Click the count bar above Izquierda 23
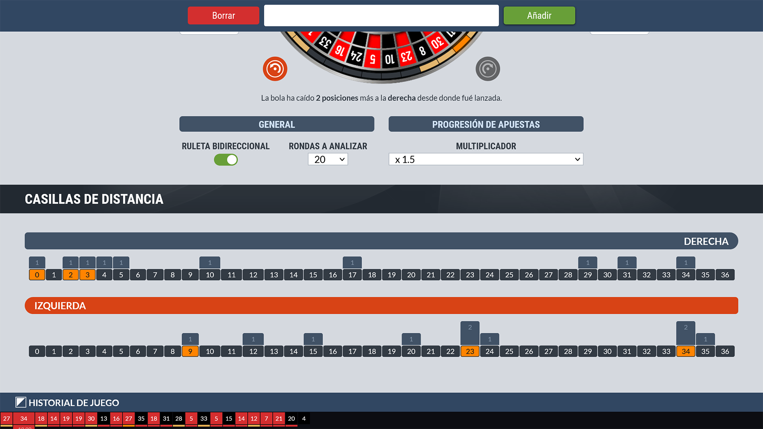This screenshot has width=763, height=429. click(470, 333)
